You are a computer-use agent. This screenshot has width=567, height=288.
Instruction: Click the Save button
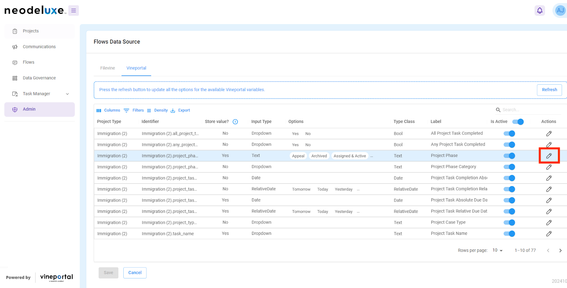coord(108,273)
